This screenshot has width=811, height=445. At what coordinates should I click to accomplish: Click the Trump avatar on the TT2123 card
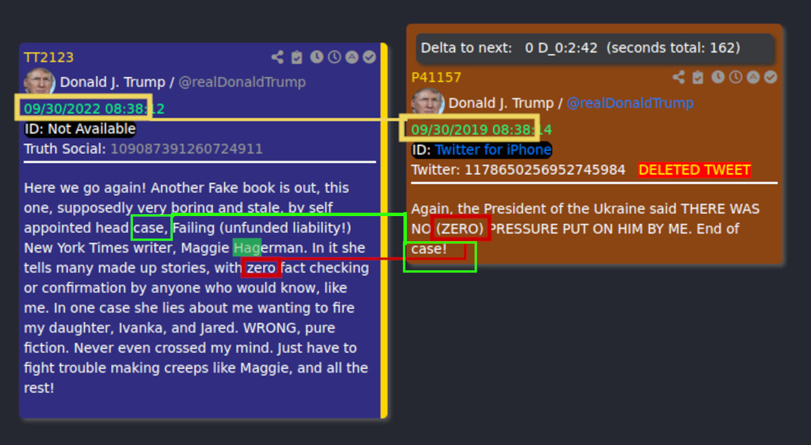[39, 82]
